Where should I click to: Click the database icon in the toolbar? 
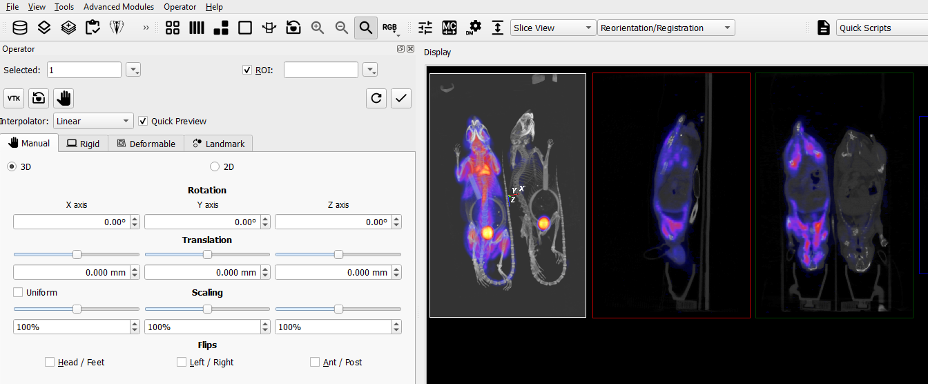pyautogui.click(x=21, y=28)
